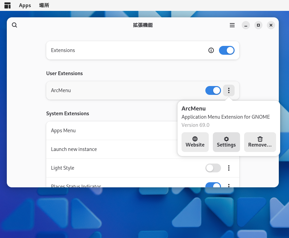Click the System Extensions heading
The height and width of the screenshot is (238, 289).
tap(68, 114)
